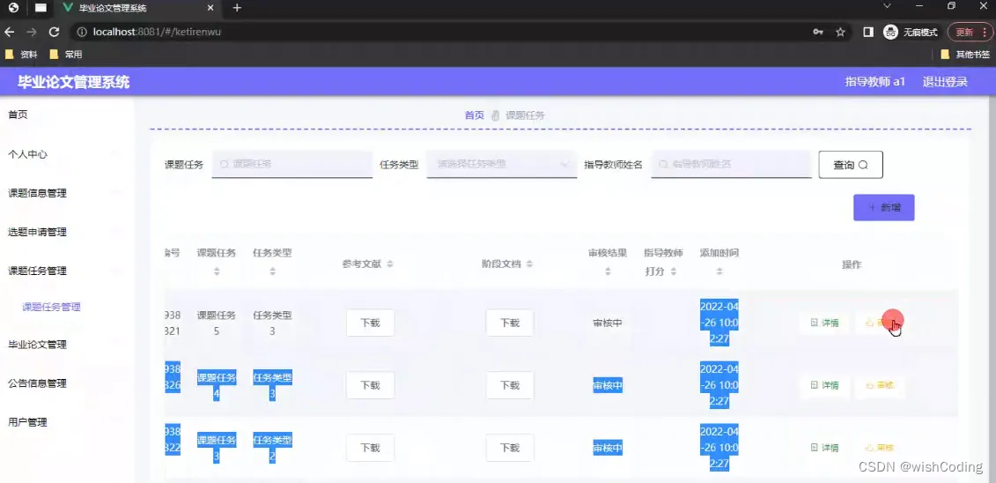Viewport: 996px width, 483px height.
Task: Open the browser side panel icon
Action: coord(868,32)
